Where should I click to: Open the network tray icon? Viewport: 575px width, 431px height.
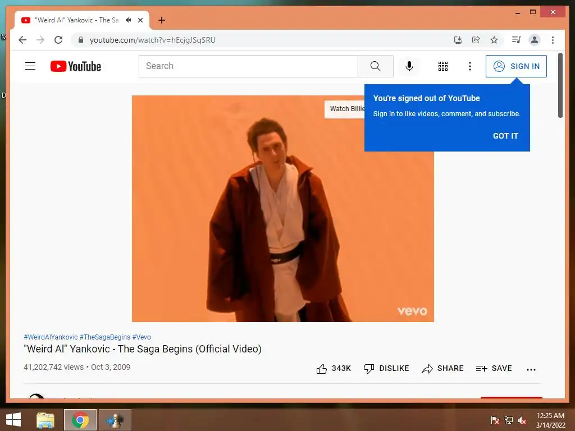click(509, 420)
